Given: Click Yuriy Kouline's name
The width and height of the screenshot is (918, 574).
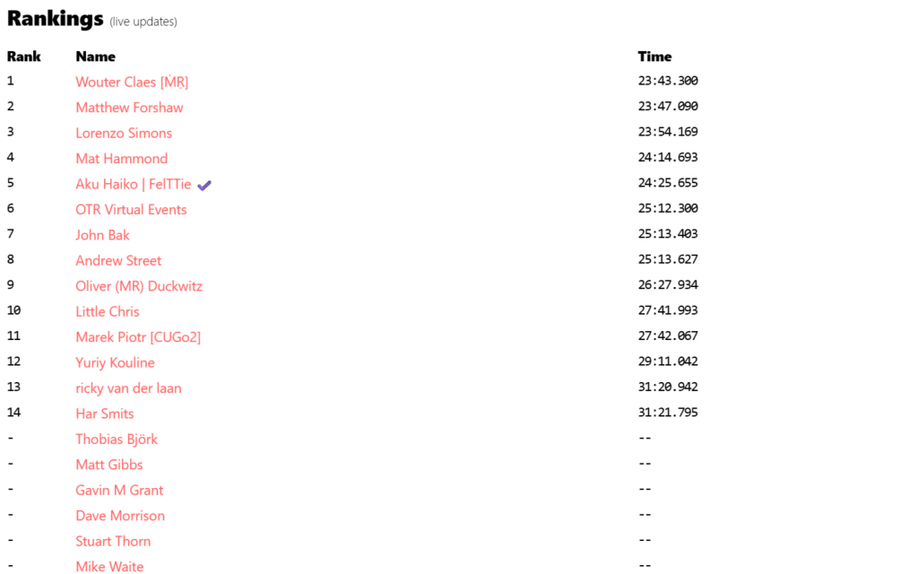Looking at the screenshot, I should click(x=115, y=363).
